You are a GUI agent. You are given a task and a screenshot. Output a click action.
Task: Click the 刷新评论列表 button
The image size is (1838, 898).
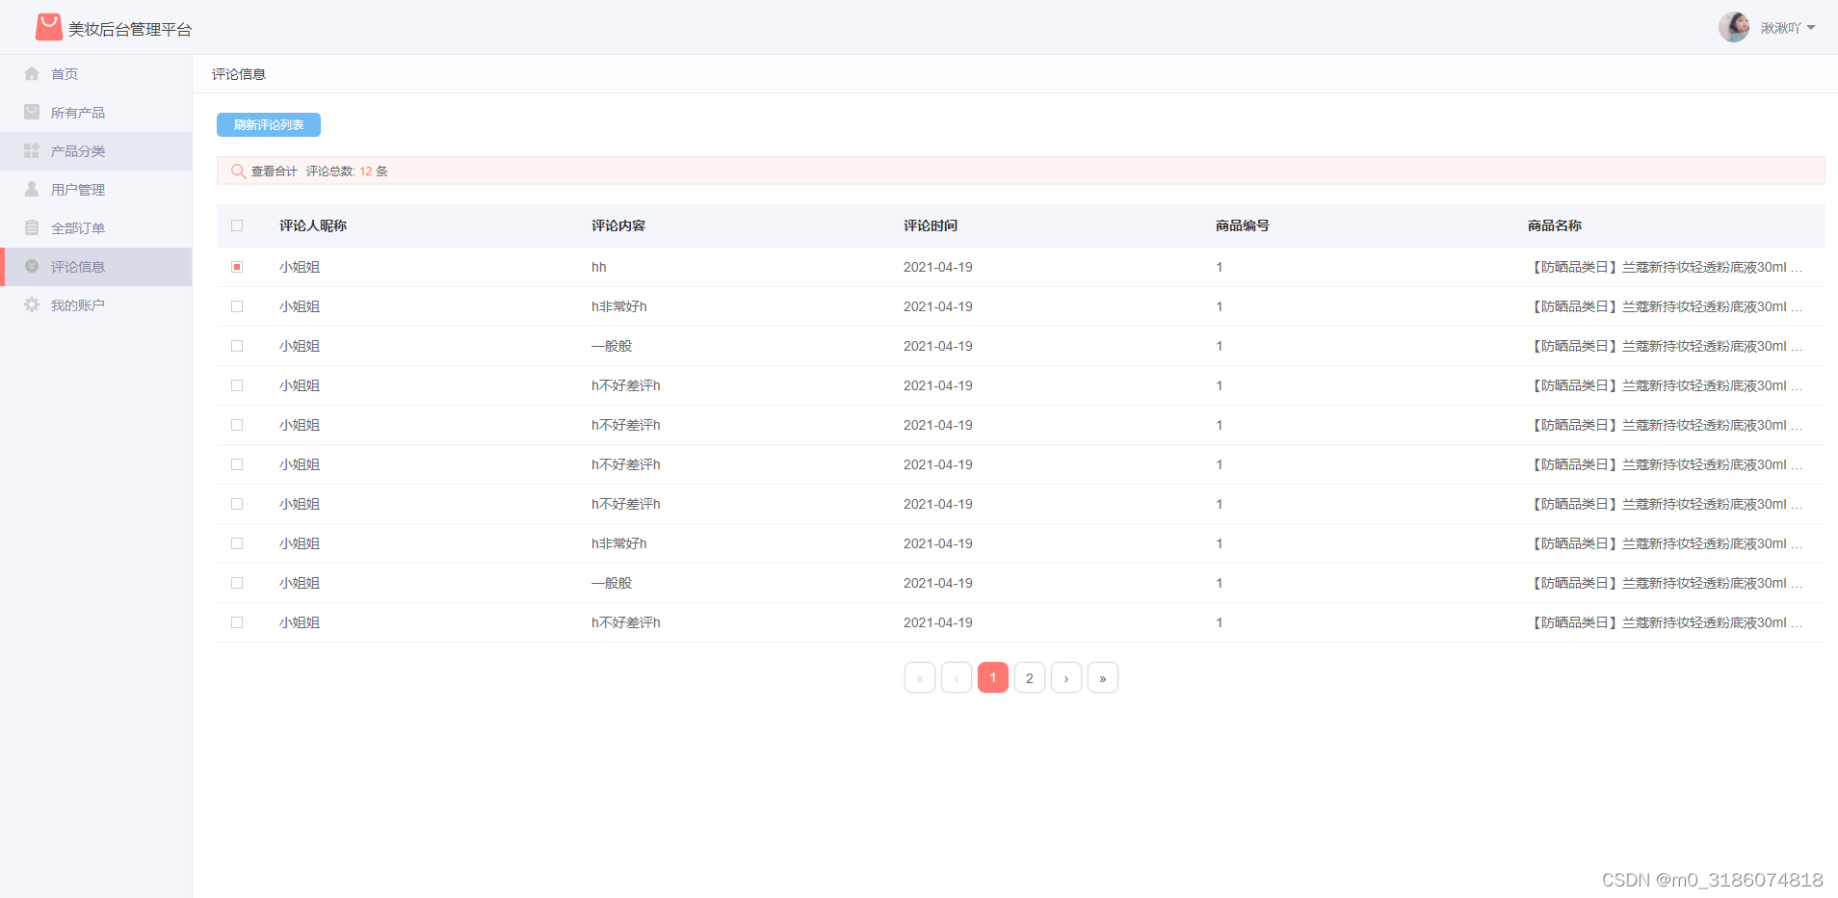269,124
